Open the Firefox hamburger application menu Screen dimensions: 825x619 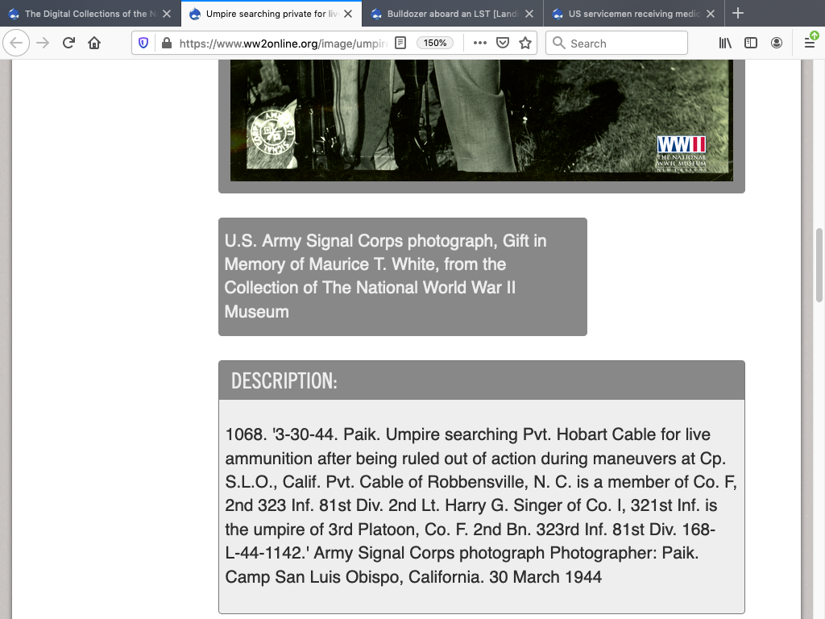809,44
